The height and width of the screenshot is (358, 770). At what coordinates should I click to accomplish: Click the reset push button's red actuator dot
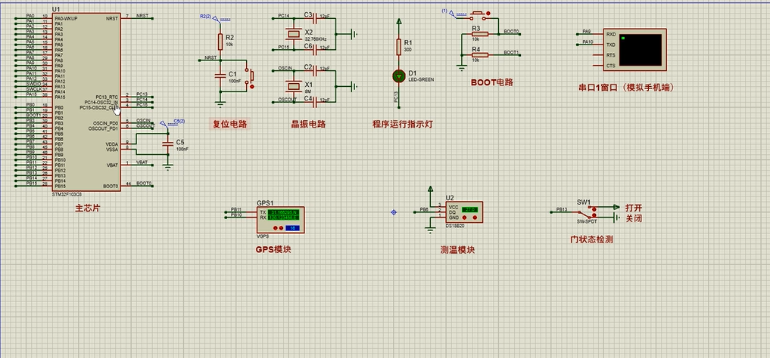252,87
